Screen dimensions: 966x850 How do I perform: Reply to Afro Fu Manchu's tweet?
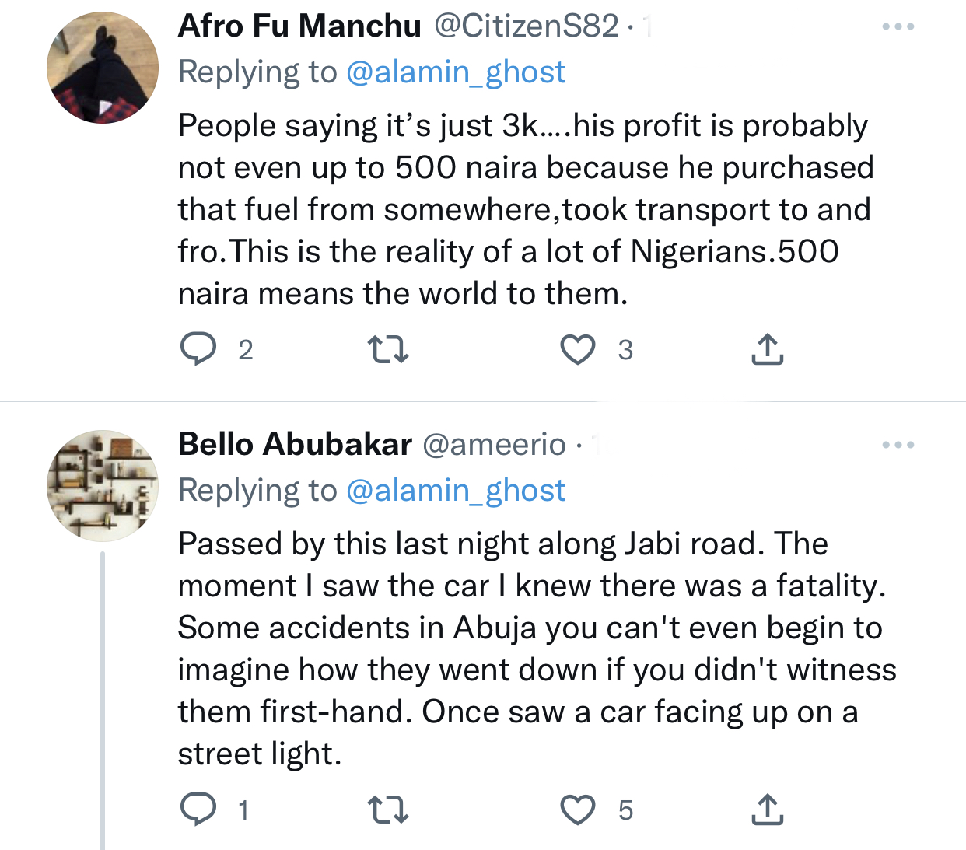point(198,349)
